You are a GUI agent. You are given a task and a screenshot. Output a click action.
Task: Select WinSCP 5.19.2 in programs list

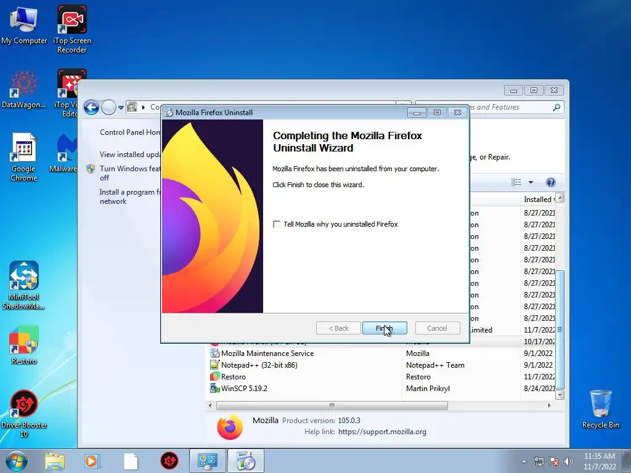(244, 388)
